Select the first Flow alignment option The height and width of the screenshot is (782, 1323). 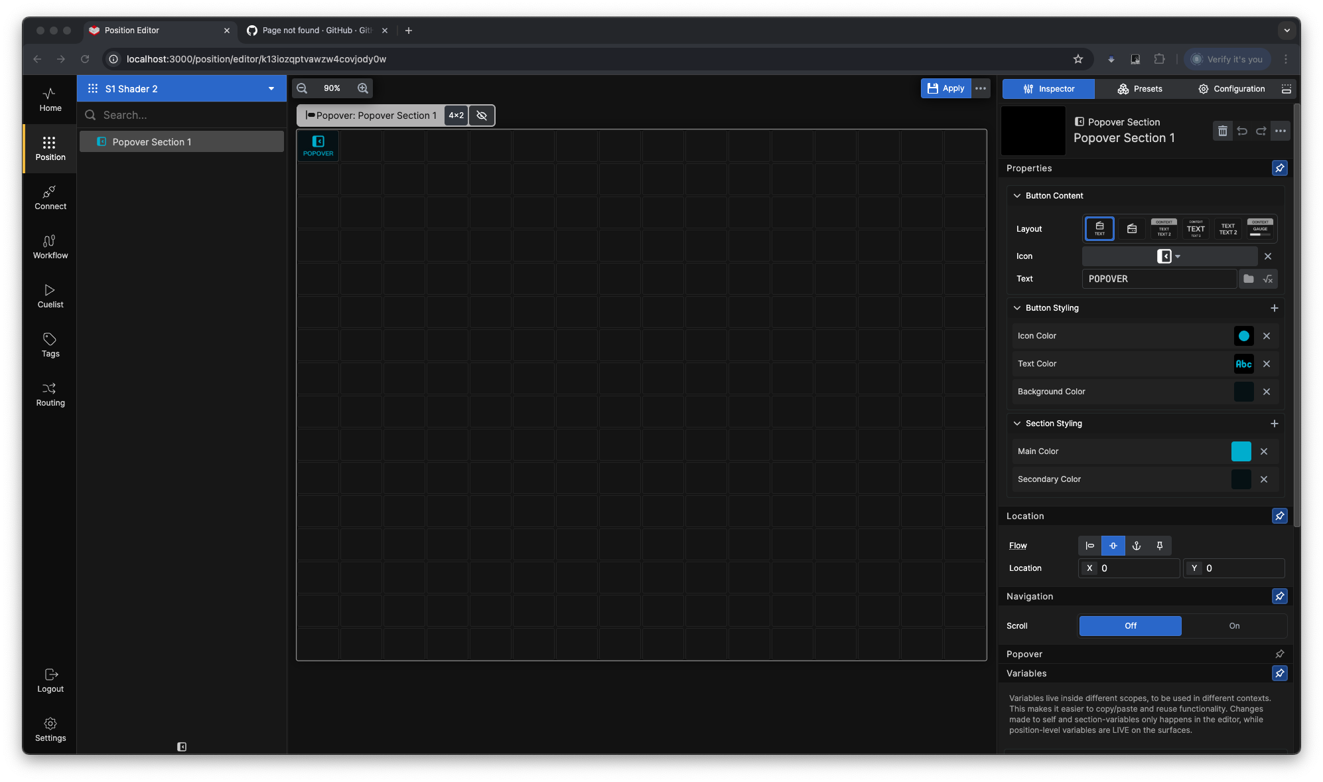[1089, 546]
